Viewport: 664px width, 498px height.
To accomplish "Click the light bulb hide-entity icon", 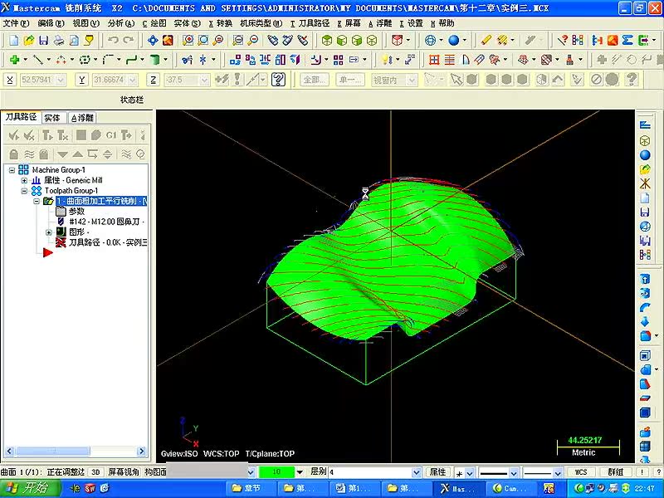I will tap(386, 60).
